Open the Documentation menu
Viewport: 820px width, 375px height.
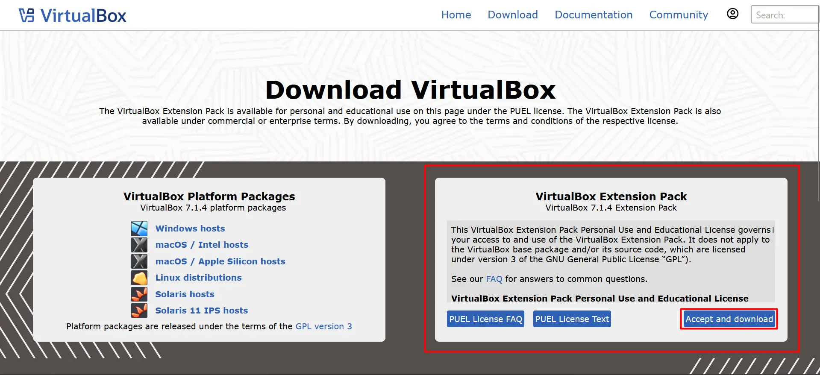click(593, 15)
